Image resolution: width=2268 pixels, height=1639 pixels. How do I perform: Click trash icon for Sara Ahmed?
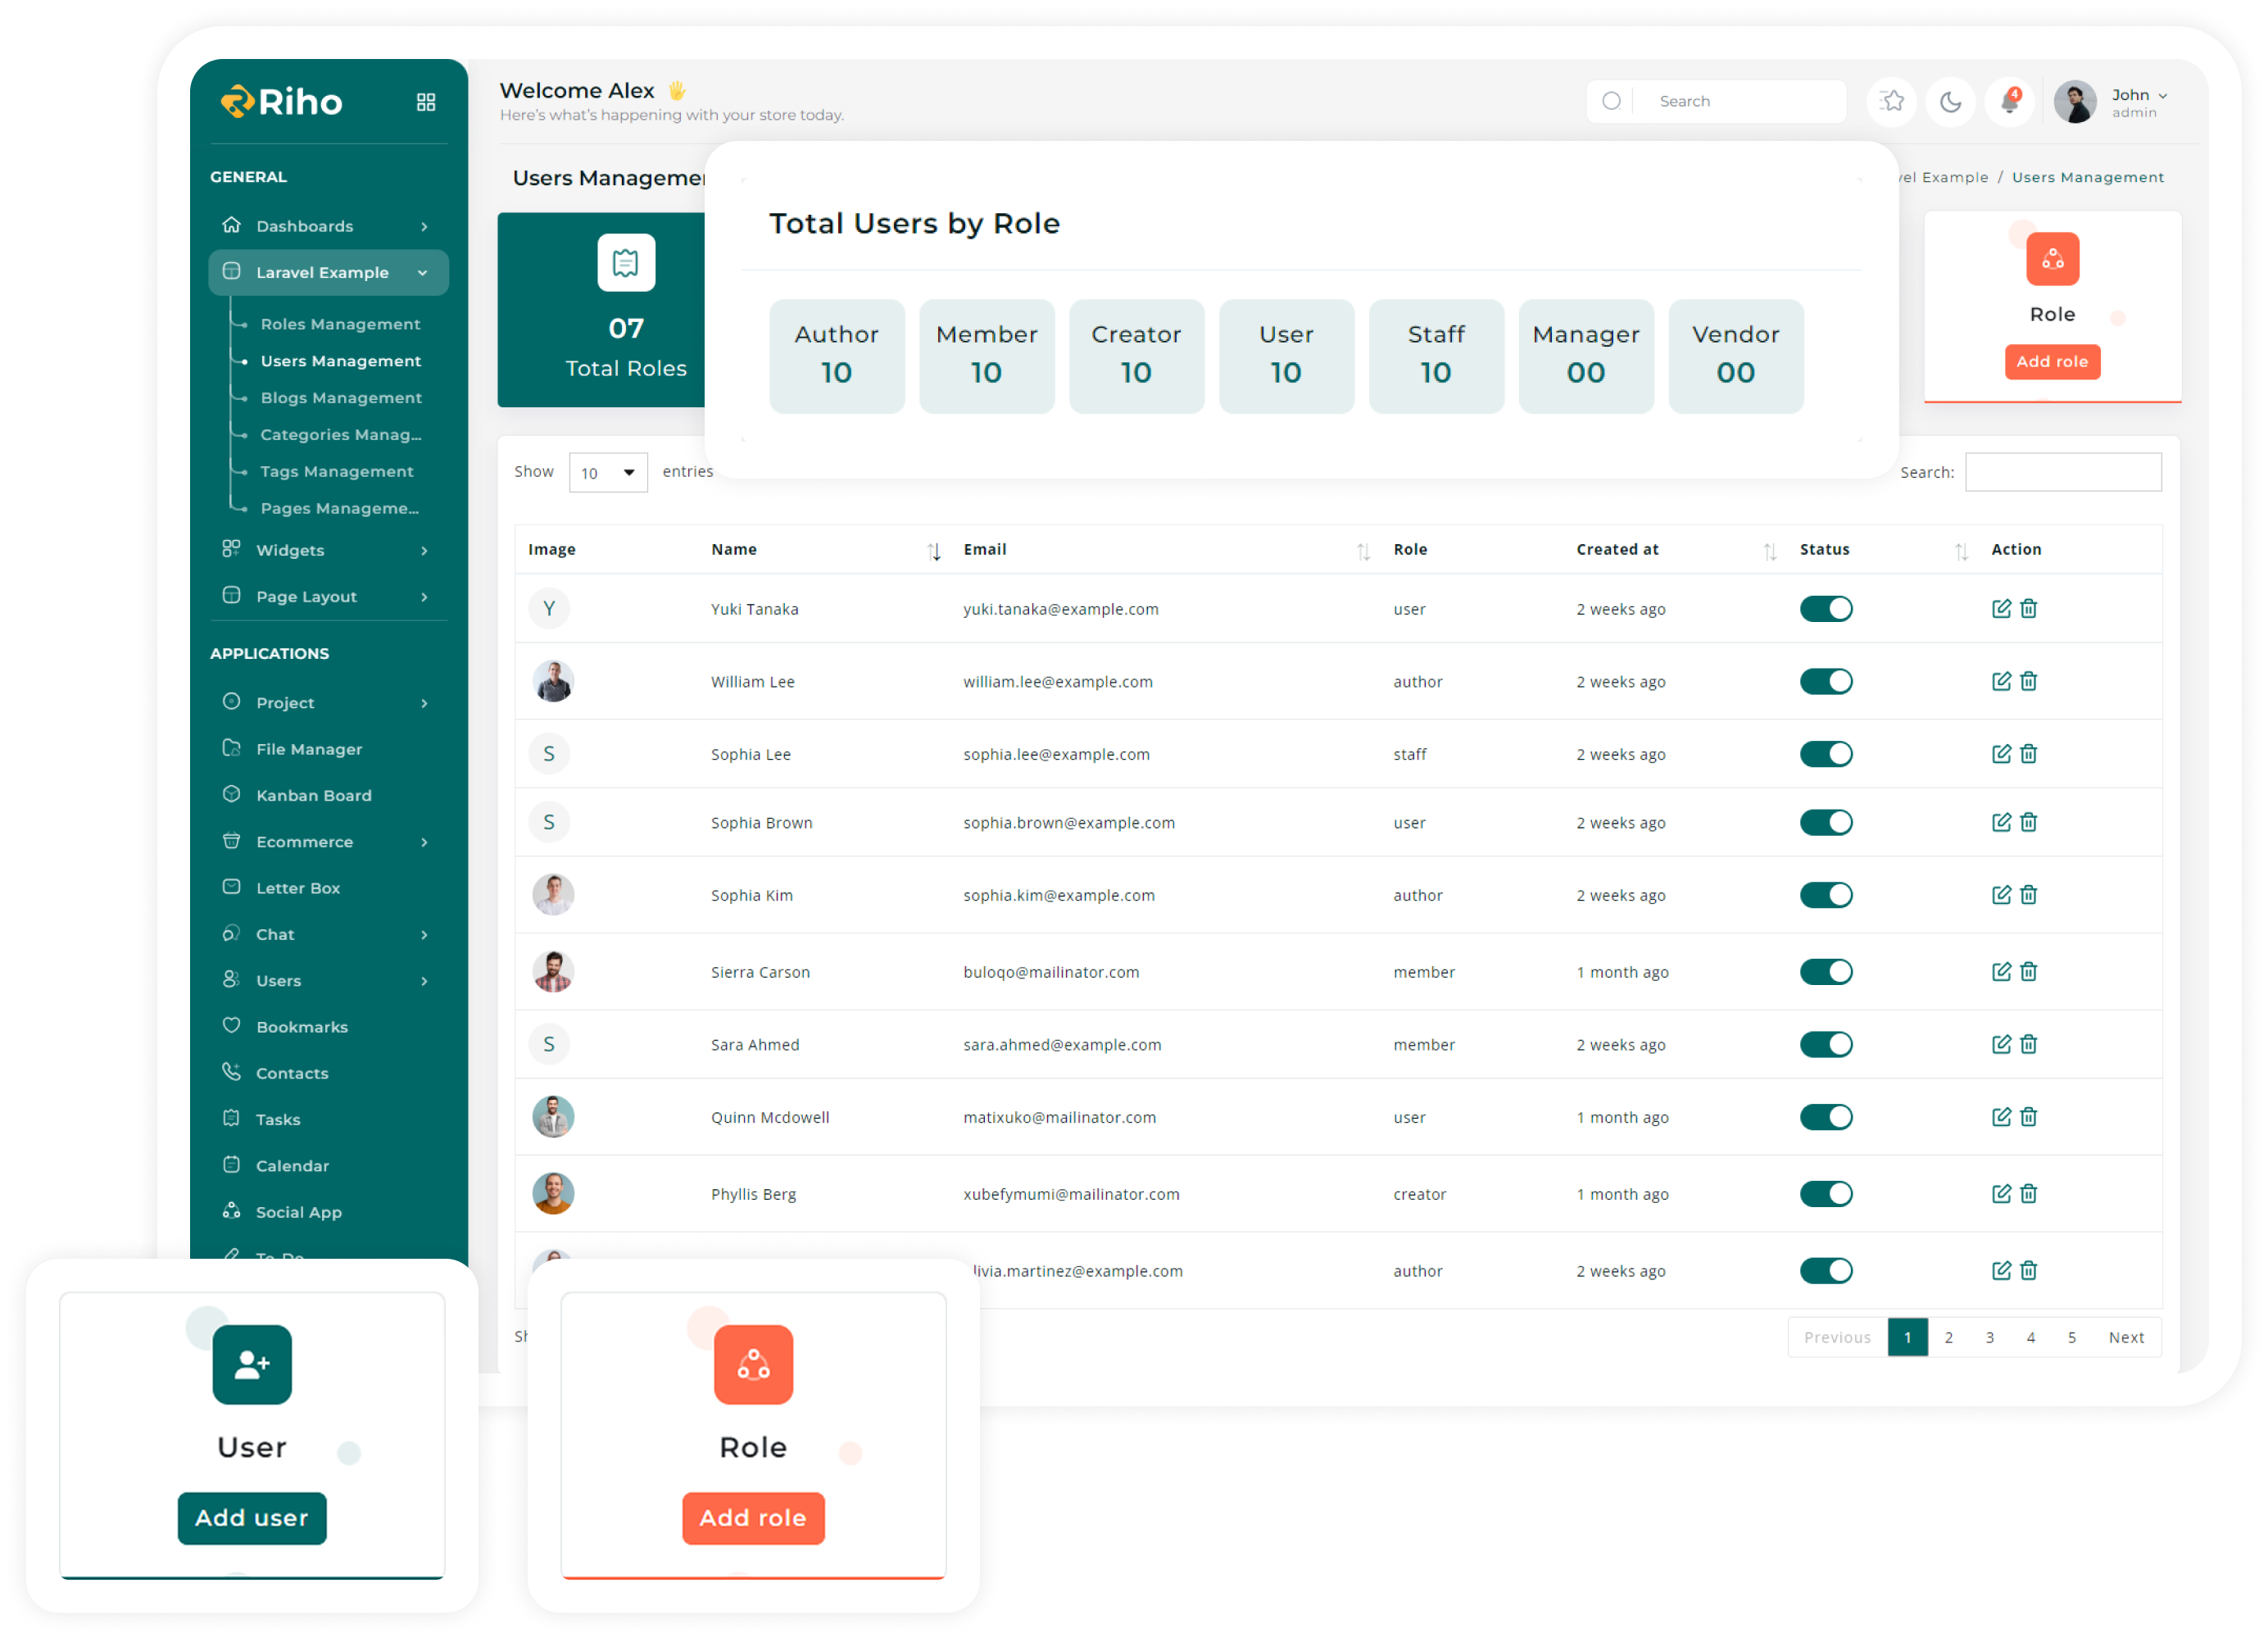click(2028, 1044)
